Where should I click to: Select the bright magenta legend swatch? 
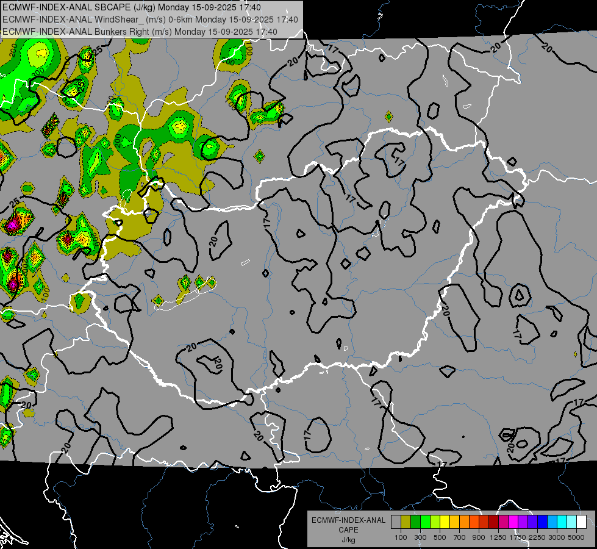(x=513, y=522)
